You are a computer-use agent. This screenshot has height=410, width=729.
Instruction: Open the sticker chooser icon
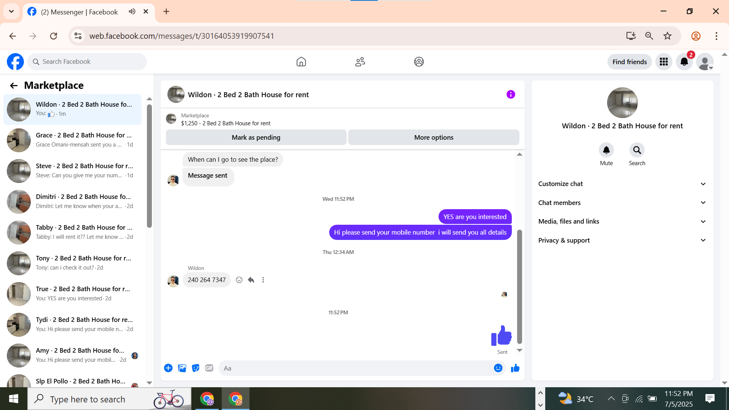click(196, 368)
